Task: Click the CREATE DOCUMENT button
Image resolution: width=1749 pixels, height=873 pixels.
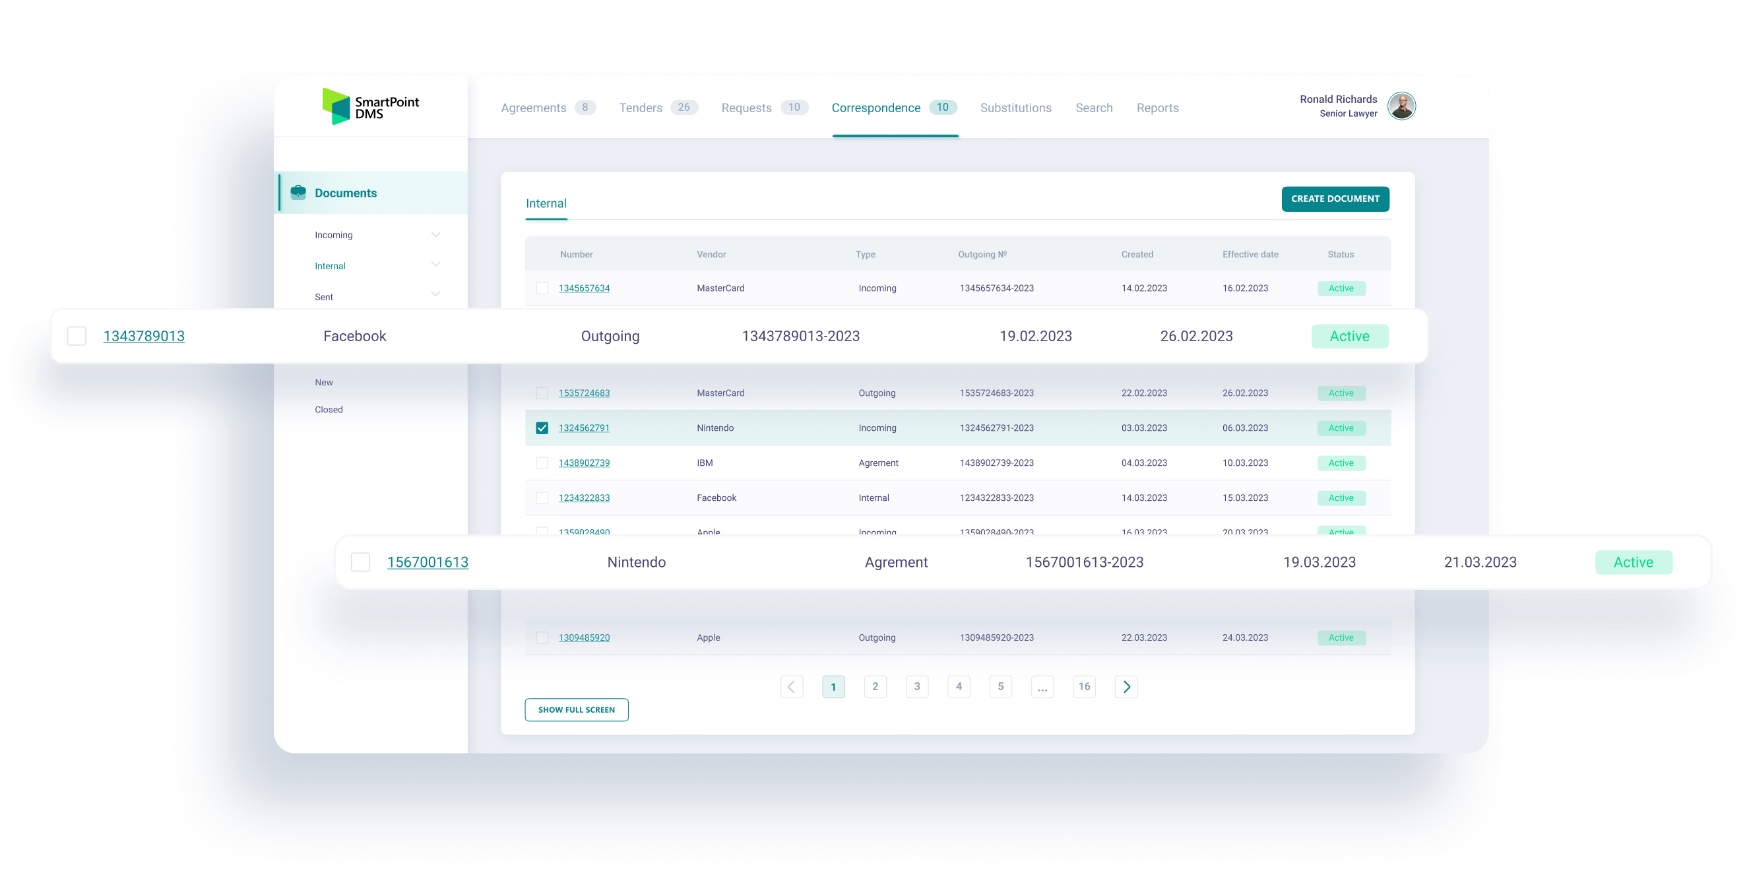Action: coord(1334,198)
